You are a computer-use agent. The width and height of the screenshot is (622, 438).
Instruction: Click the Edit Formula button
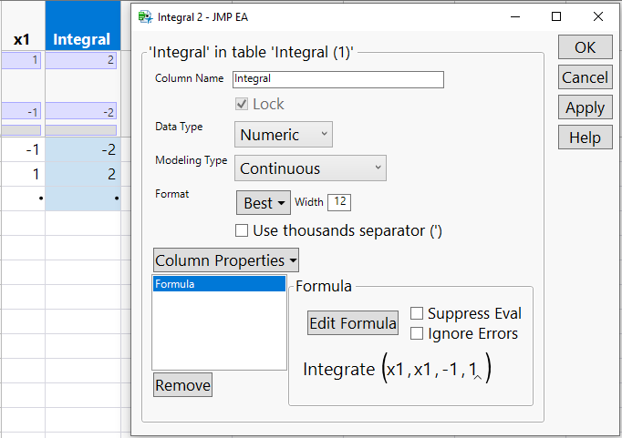(352, 323)
